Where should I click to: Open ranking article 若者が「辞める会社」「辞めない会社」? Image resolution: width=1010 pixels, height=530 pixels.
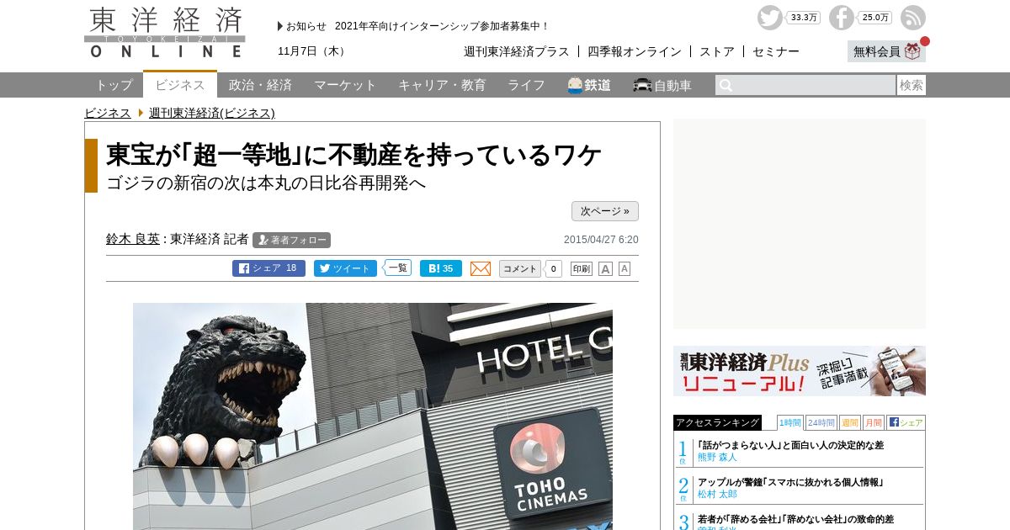click(x=795, y=519)
